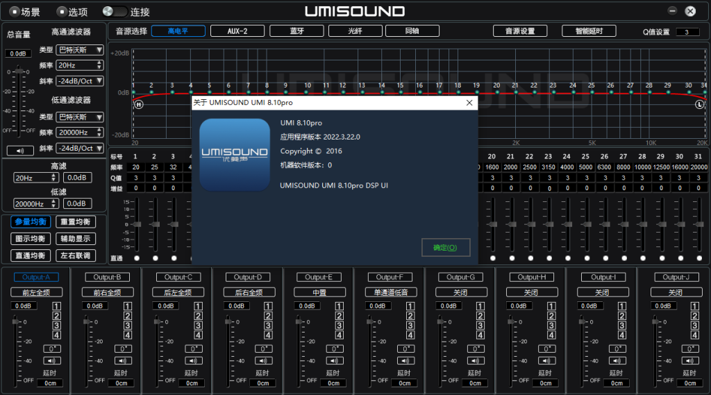Screen dimensions: 711x395
Task: Mute Output-C channel speaker icon
Action: (194, 361)
